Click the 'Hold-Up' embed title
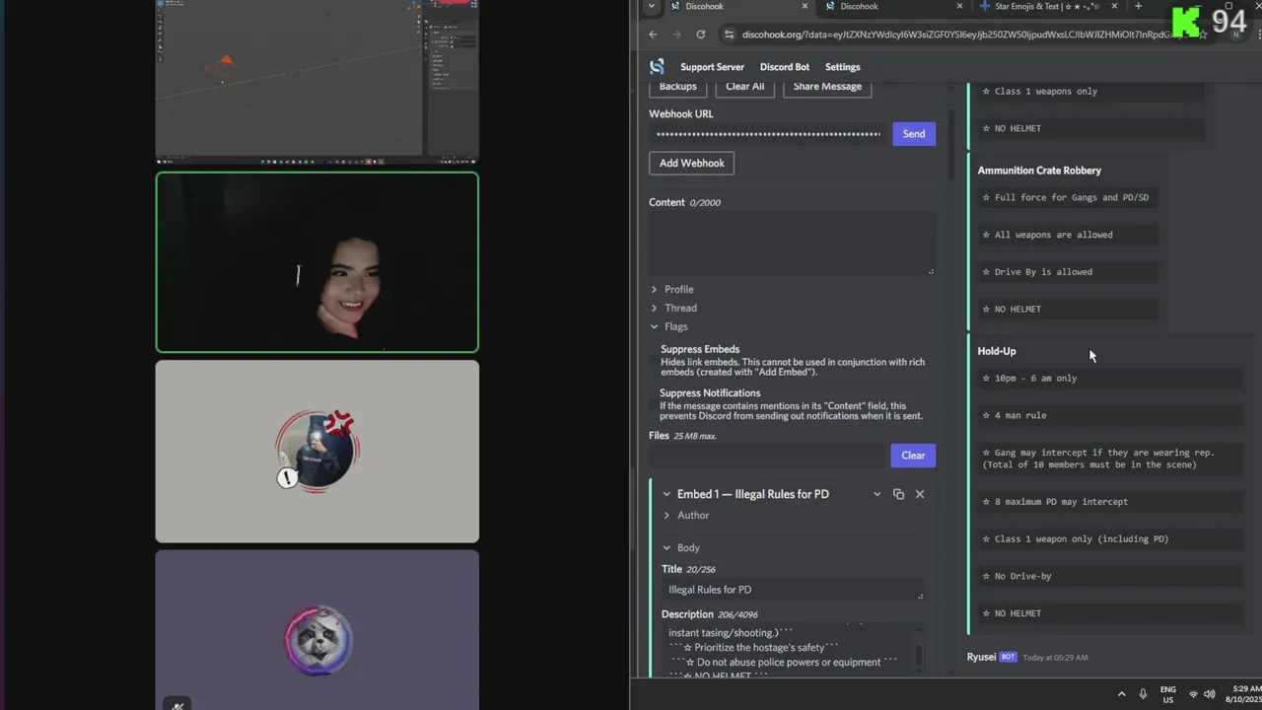Viewport: 1262px width, 710px height. tap(997, 351)
